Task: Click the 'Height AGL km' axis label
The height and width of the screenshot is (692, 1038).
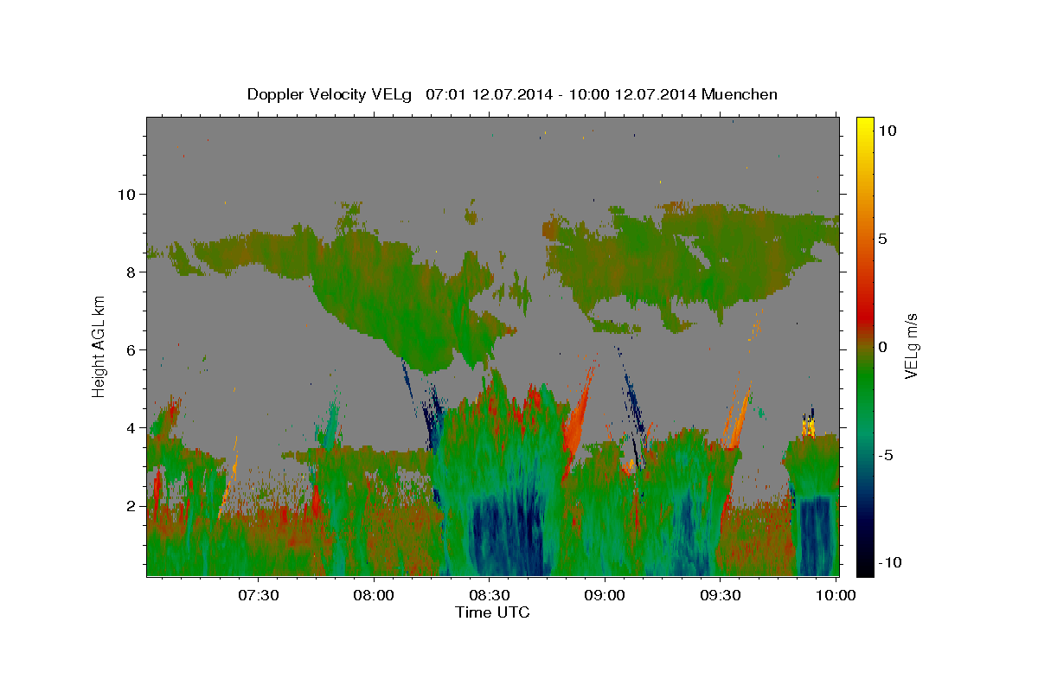Action: click(x=99, y=346)
